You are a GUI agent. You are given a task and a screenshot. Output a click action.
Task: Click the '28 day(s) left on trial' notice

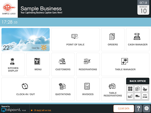(43, 110)
